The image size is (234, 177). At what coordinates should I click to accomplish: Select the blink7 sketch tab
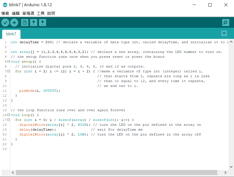pyautogui.click(x=11, y=34)
